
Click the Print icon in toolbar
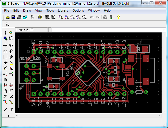click(x=19, y=17)
